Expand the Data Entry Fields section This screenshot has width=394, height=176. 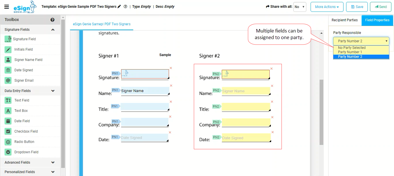coord(53,91)
